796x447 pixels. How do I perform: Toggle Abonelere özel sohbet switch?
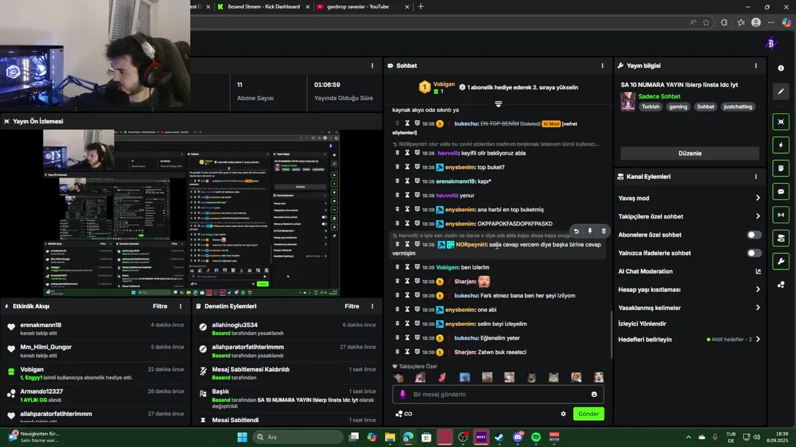[x=754, y=235]
